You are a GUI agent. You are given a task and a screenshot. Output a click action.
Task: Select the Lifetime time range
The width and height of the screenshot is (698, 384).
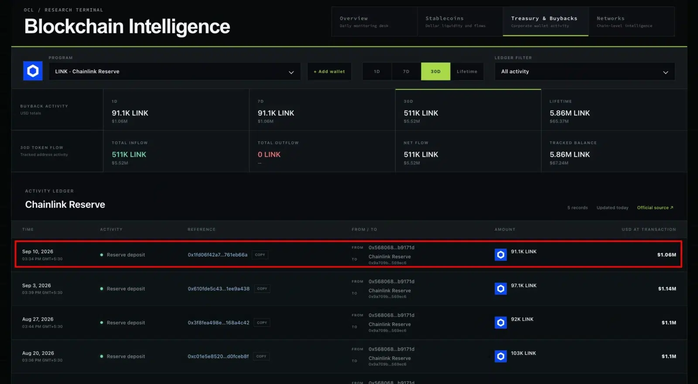(x=467, y=72)
